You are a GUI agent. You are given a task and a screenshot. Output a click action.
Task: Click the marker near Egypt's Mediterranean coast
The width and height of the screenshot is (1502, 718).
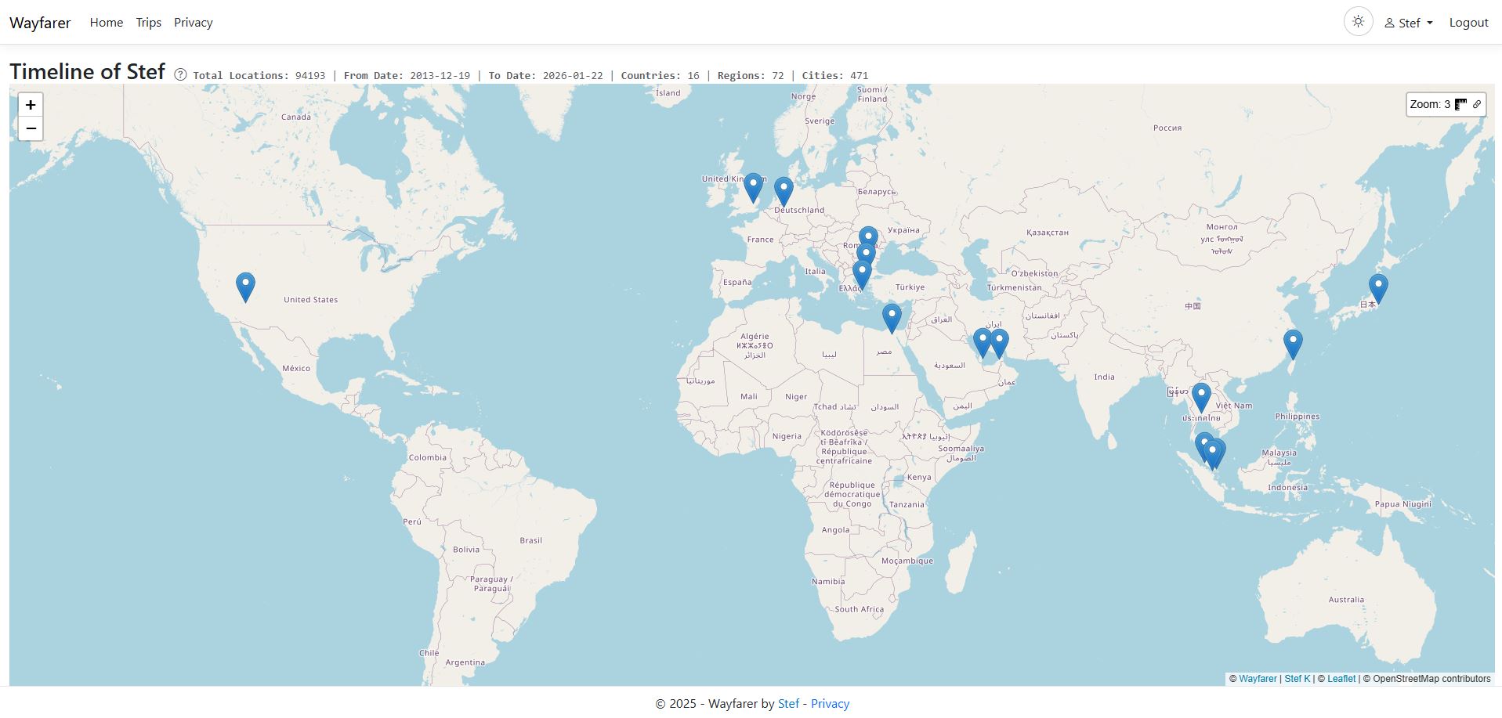click(892, 319)
